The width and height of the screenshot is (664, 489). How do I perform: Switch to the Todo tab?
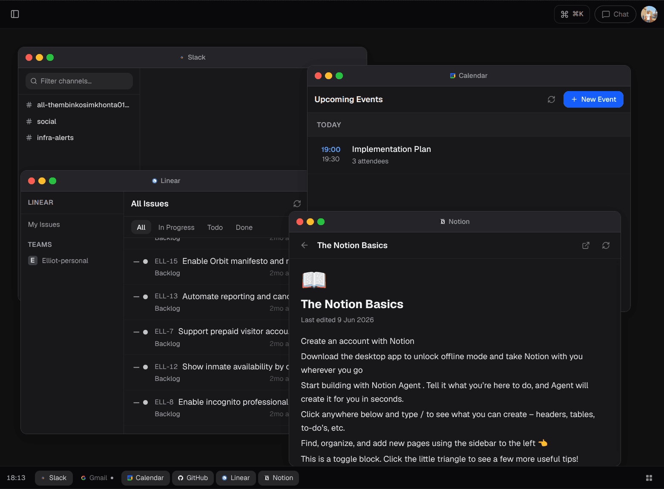pyautogui.click(x=215, y=227)
